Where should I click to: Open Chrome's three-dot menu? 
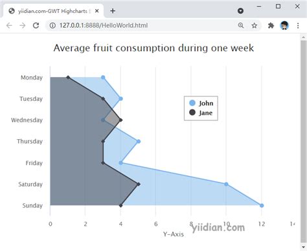tap(298, 25)
